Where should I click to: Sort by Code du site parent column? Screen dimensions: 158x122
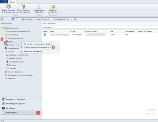[x=145, y=31]
